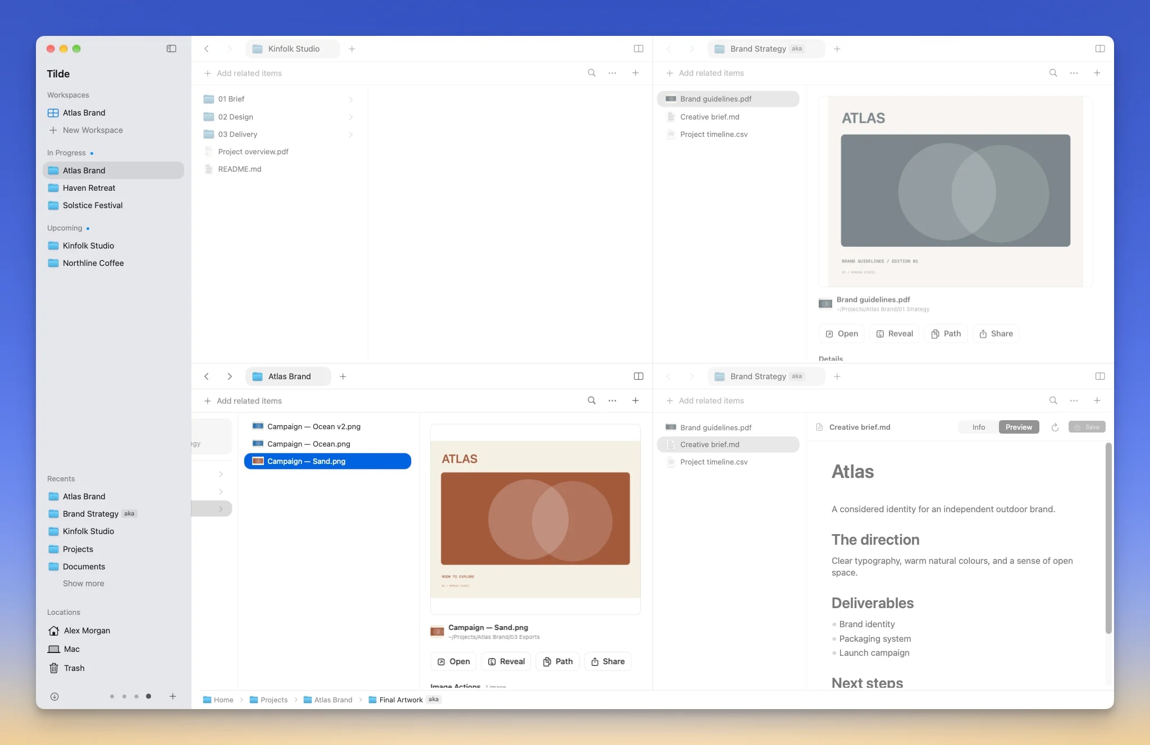Click the Brand guidelines.pdf preview thumbnail

pos(955,191)
